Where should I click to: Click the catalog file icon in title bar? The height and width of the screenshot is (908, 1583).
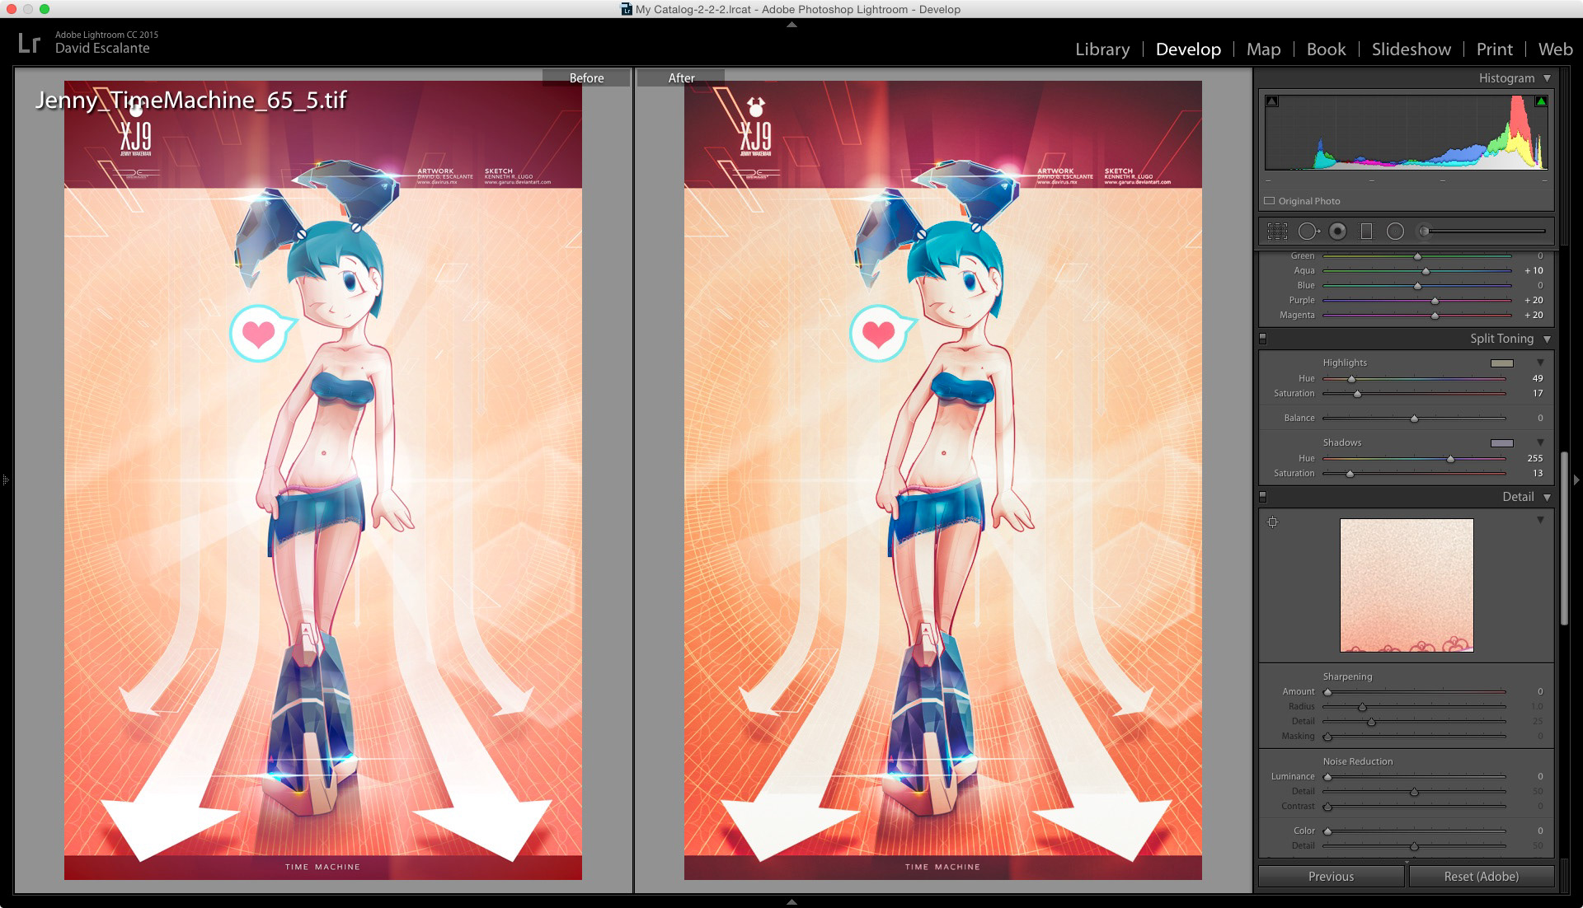(626, 9)
